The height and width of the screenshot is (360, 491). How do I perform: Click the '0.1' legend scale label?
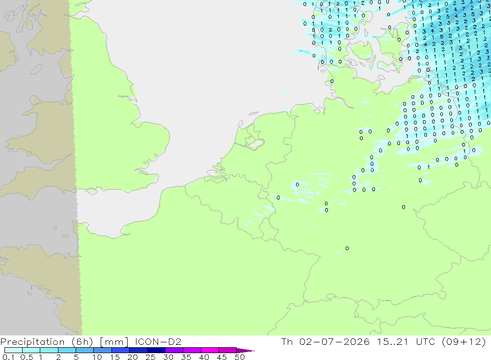(8, 357)
